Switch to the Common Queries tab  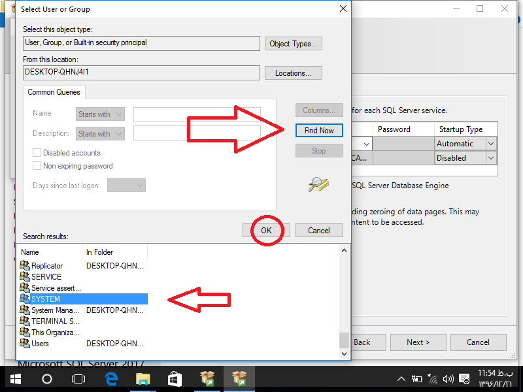pyautogui.click(x=54, y=93)
